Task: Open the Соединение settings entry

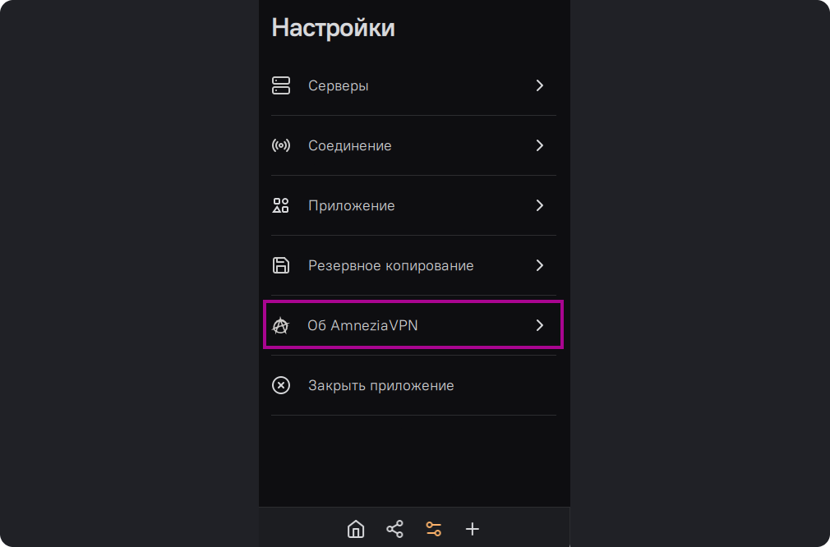Action: (349, 145)
